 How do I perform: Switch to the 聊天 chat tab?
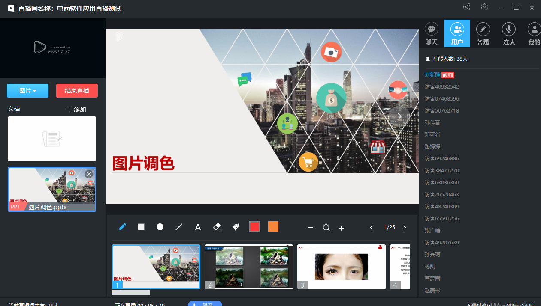pyautogui.click(x=432, y=33)
